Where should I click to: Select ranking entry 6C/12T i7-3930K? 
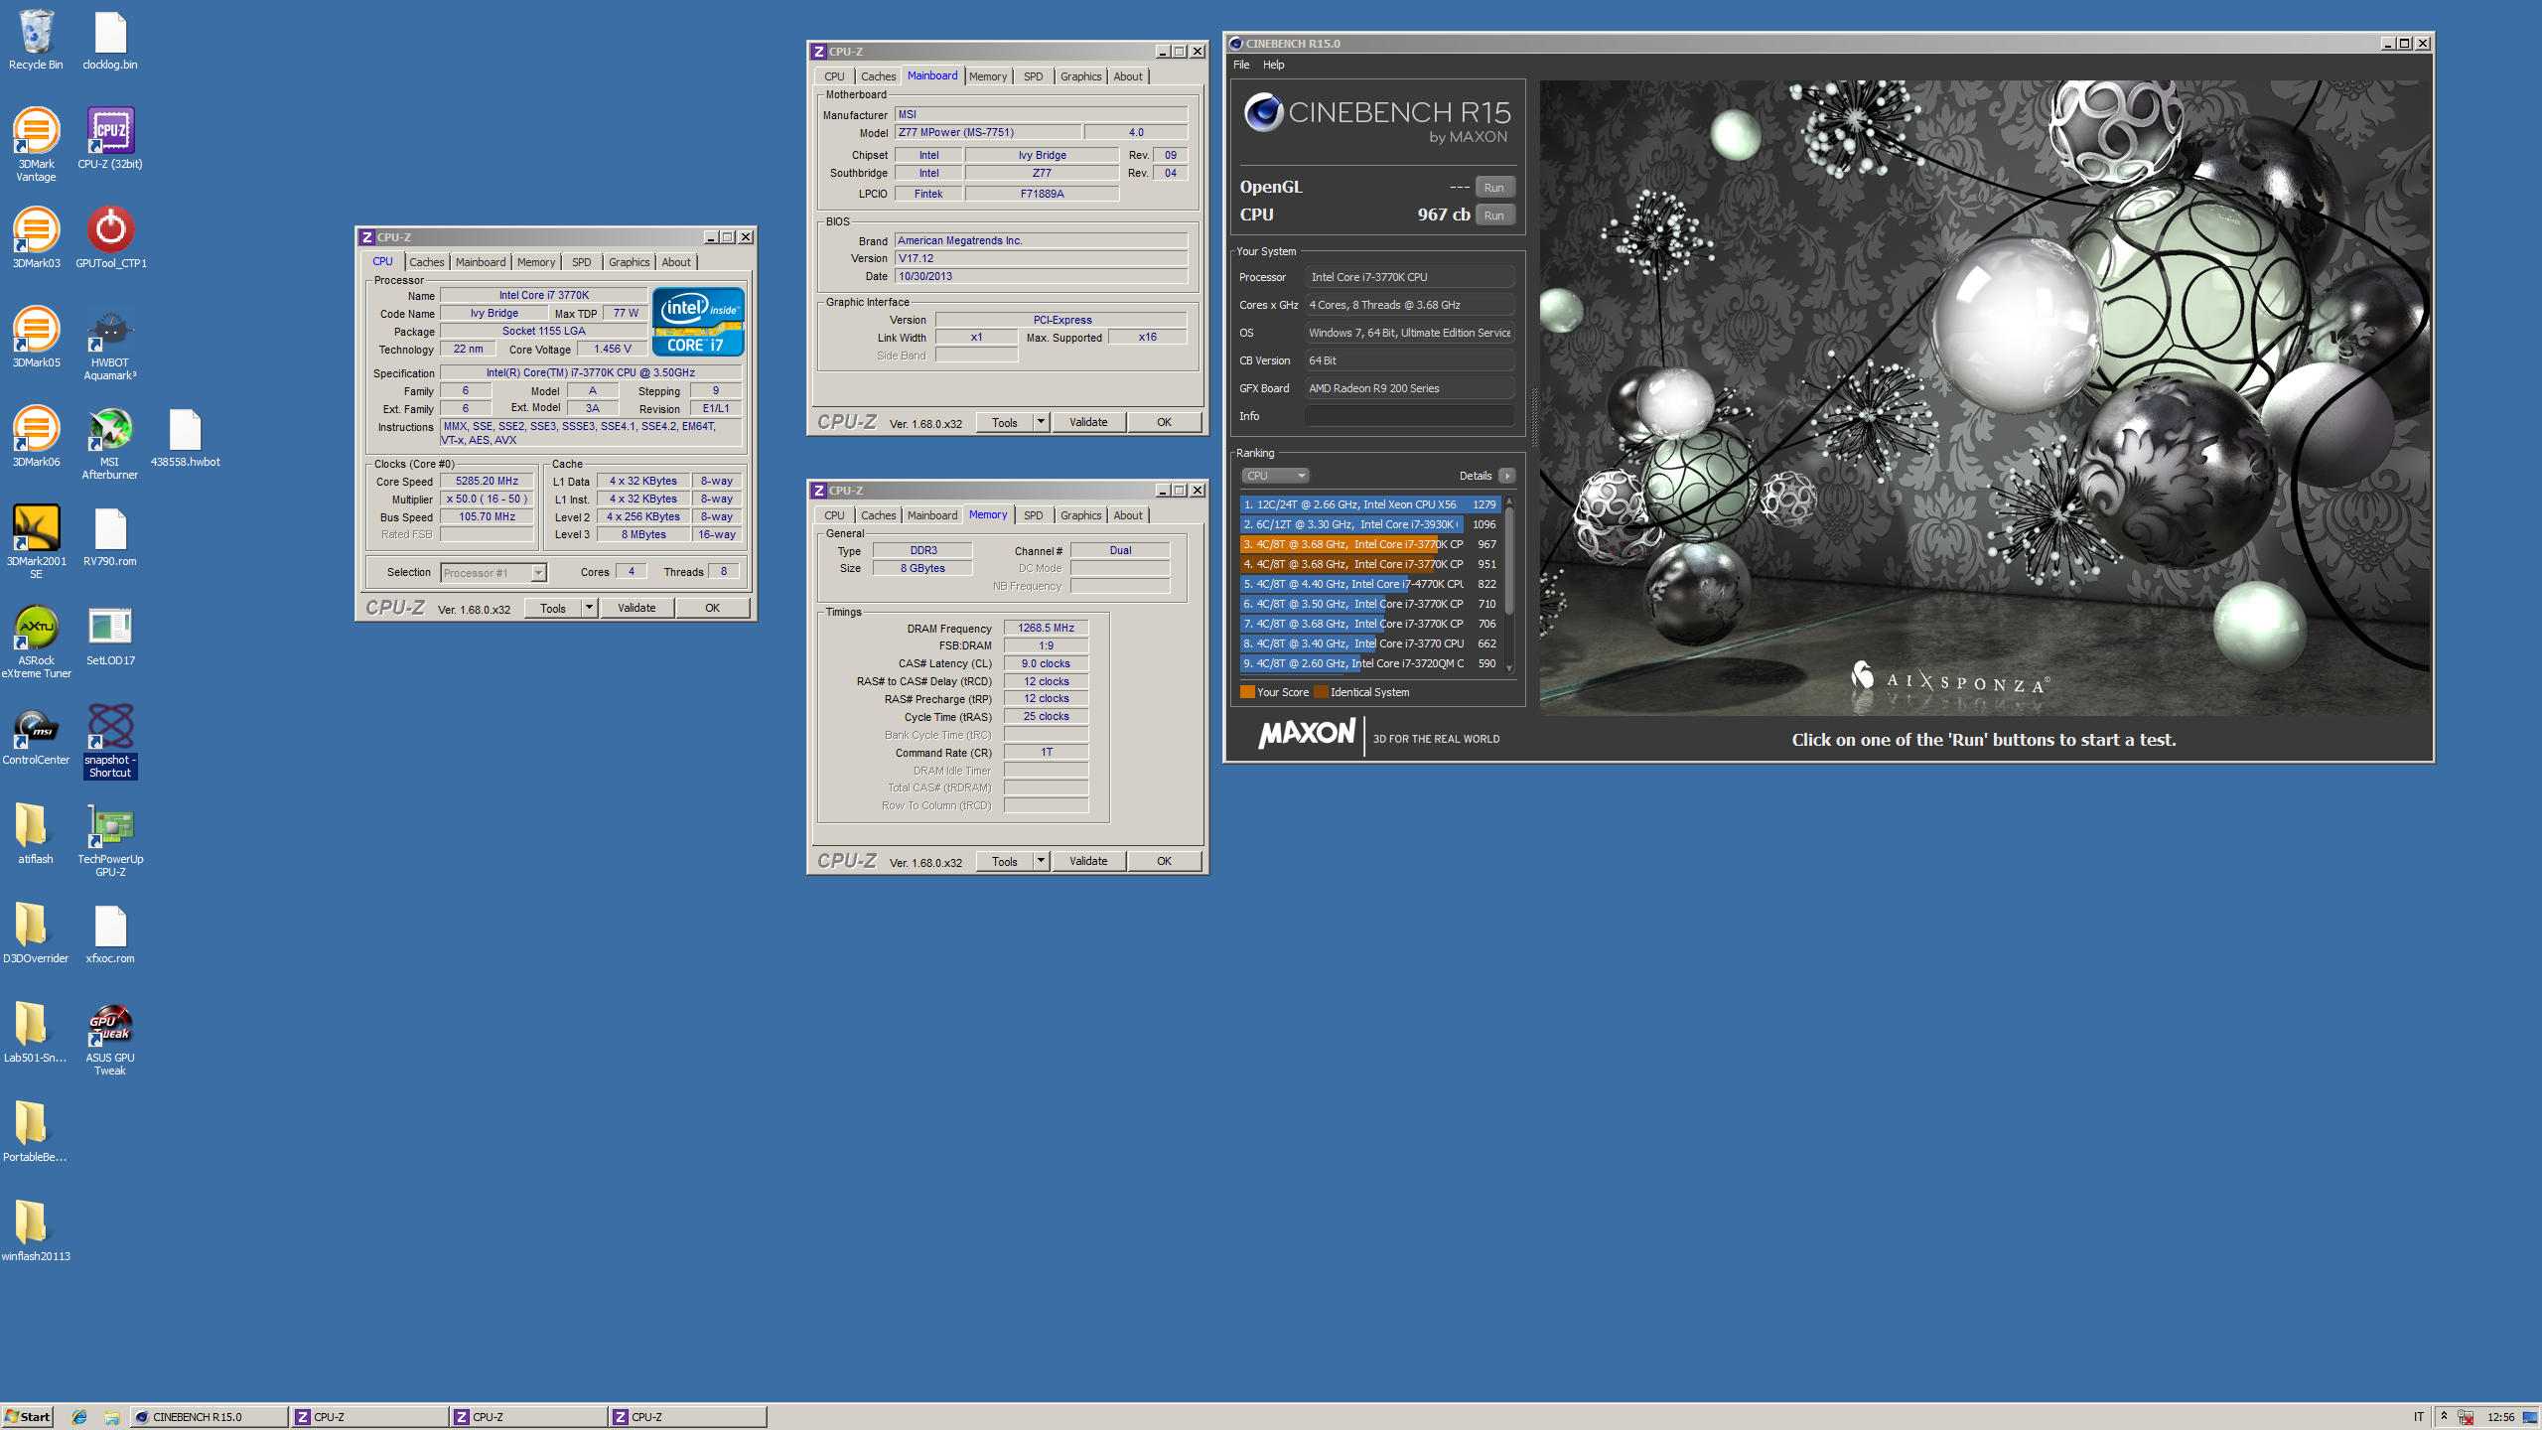coord(1370,524)
